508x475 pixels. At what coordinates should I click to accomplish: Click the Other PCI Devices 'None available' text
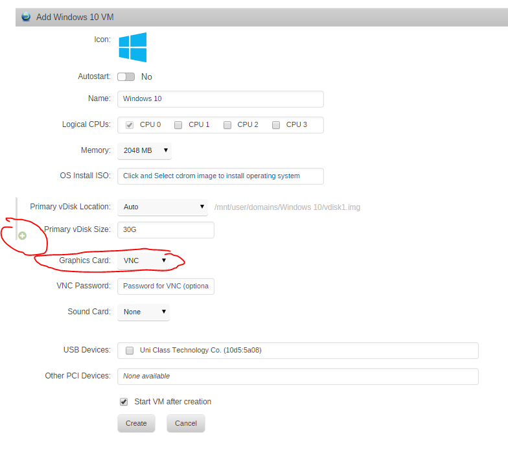point(146,376)
